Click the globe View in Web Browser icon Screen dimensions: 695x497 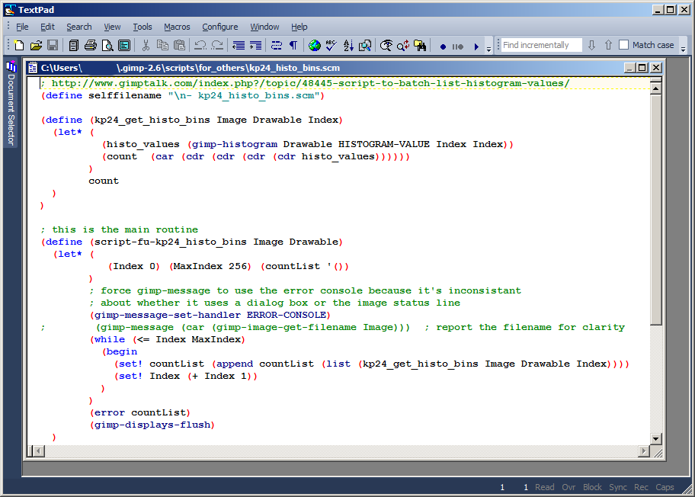[x=315, y=45]
